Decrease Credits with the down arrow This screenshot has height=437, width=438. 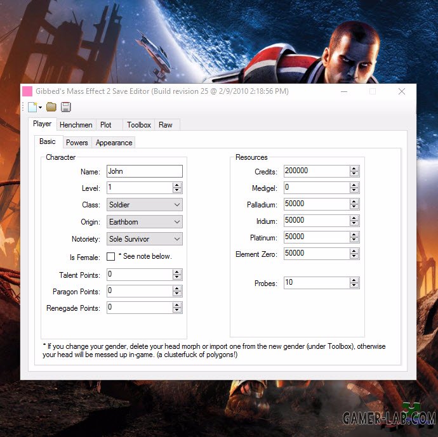point(354,174)
